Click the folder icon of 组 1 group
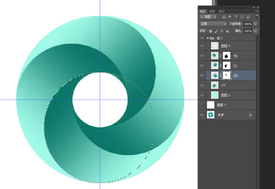 212,38
